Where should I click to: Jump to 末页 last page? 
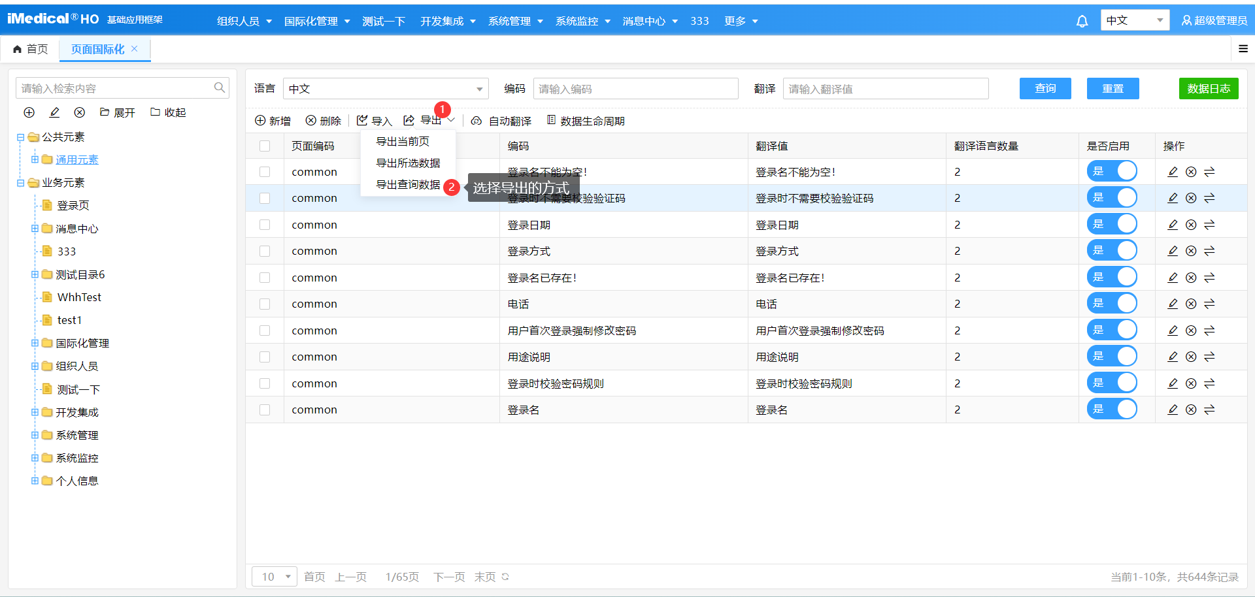tap(485, 577)
